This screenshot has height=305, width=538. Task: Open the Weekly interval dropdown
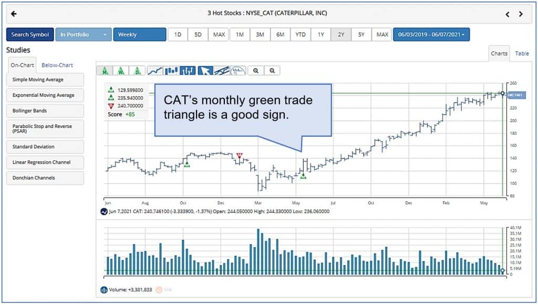pyautogui.click(x=140, y=35)
